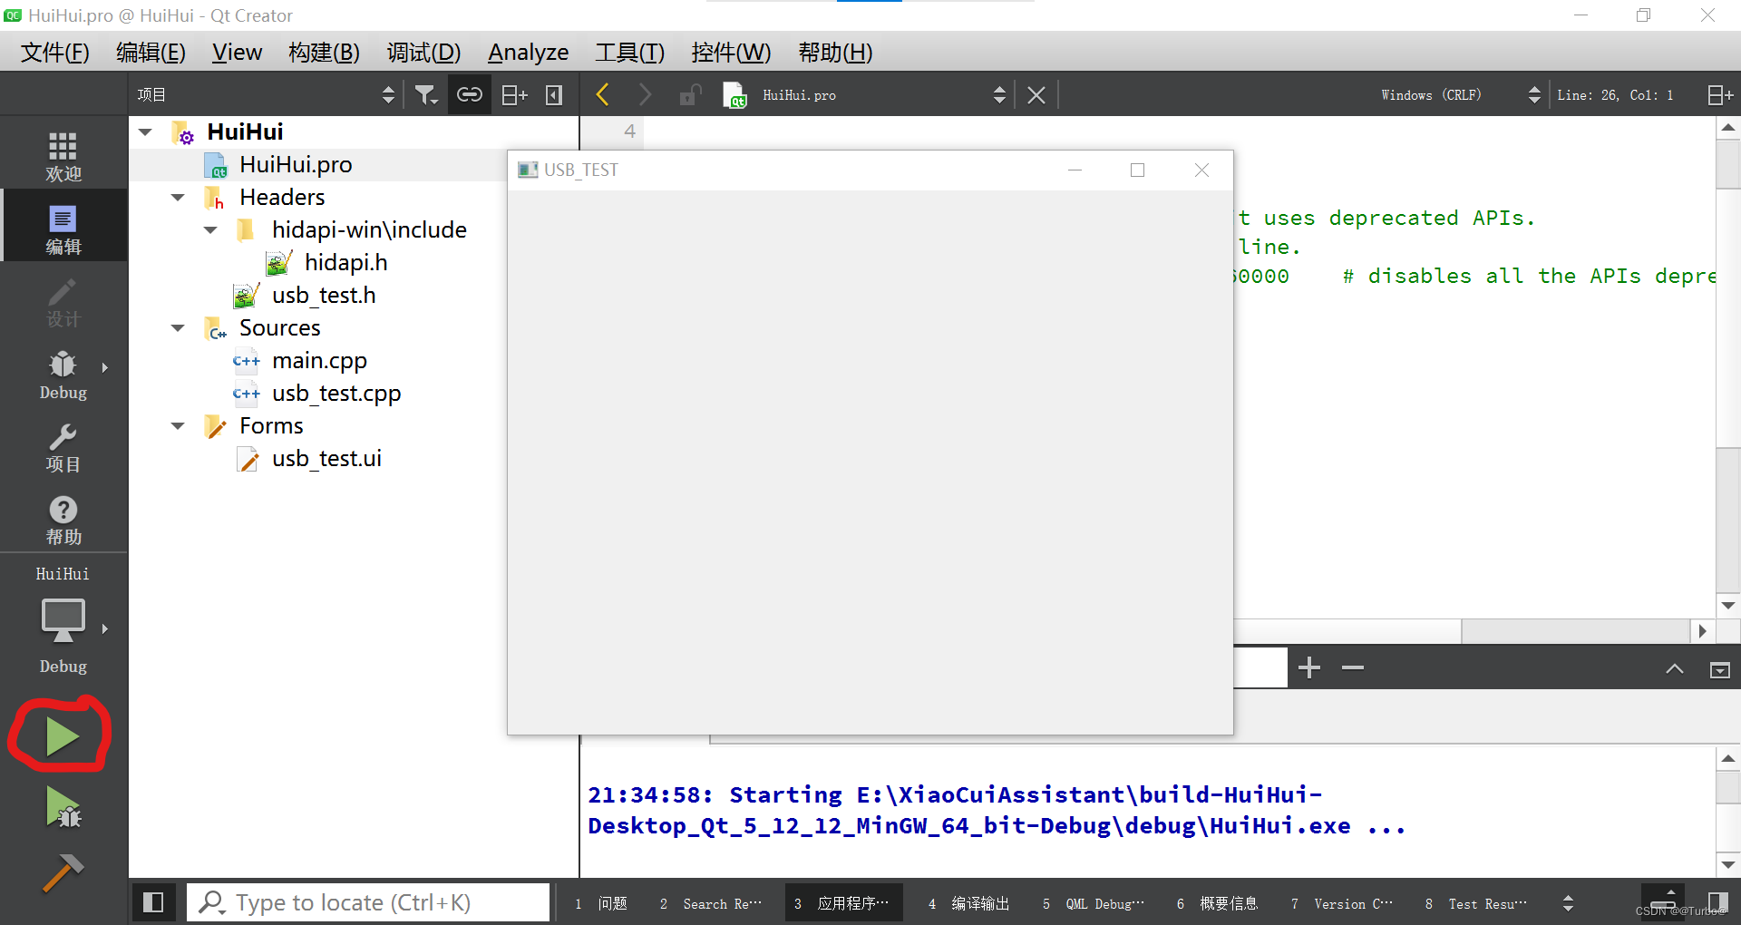Collapse the Headers tree node

pyautogui.click(x=178, y=197)
